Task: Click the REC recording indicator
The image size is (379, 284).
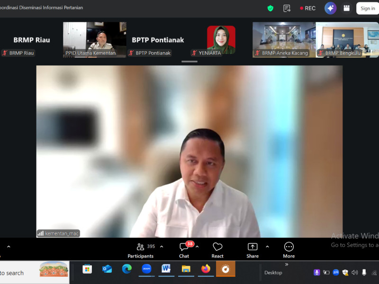Action: 307,9
